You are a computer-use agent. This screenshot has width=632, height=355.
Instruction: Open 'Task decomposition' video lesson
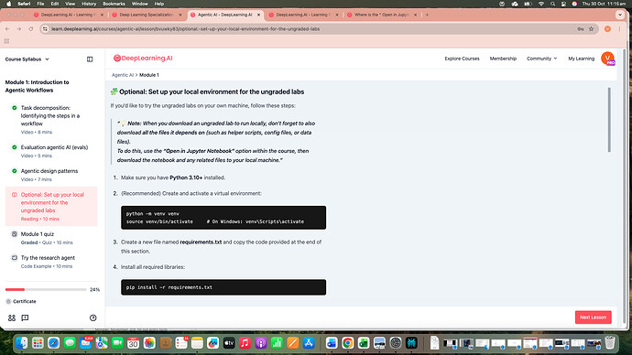point(51,120)
